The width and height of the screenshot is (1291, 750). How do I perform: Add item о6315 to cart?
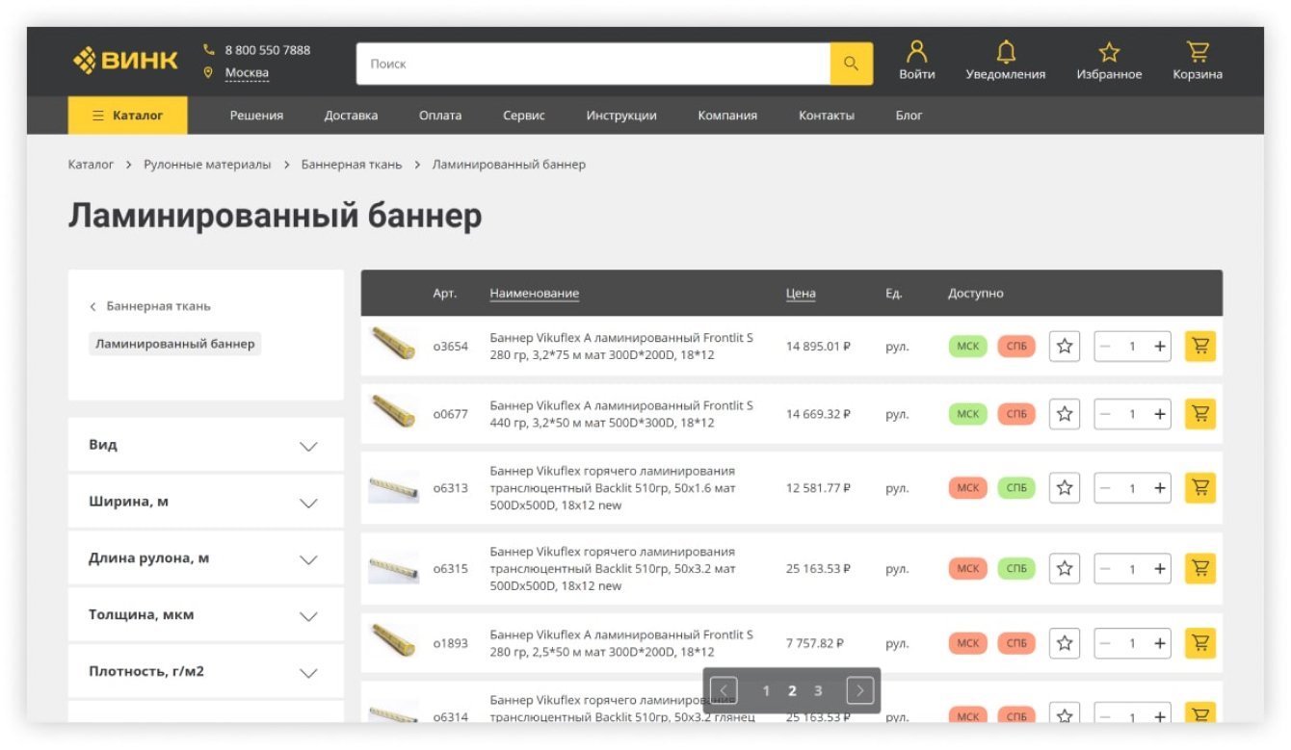point(1200,569)
